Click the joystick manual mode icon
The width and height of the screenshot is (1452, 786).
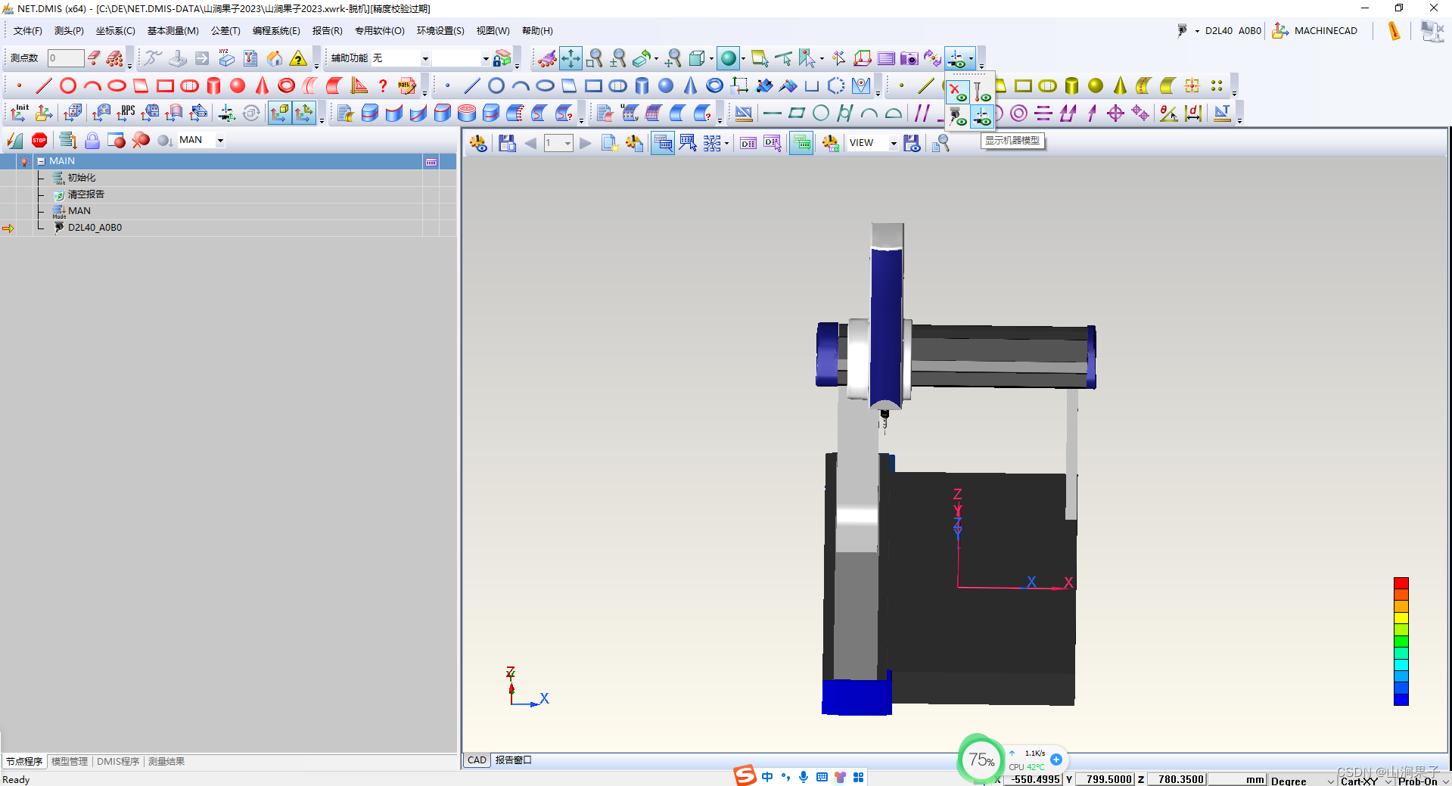tap(178, 58)
